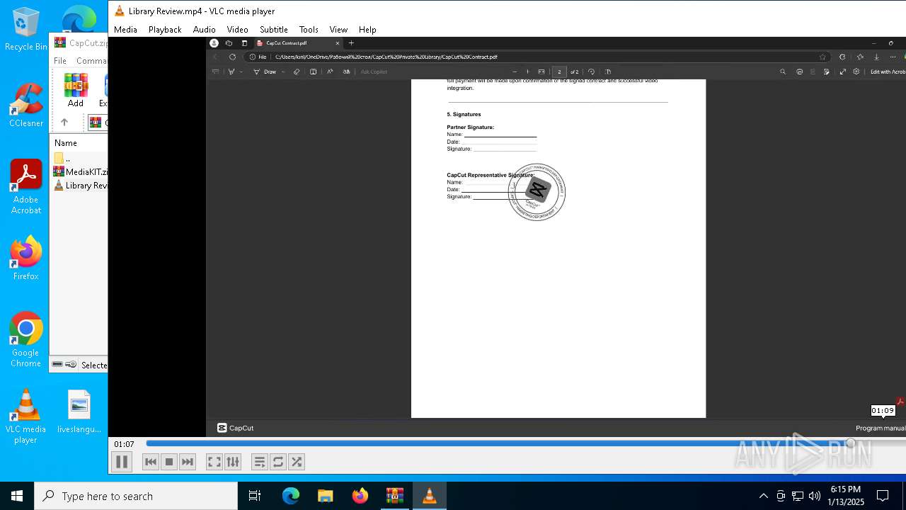
Task: Click the PDF page number field in video
Action: (x=559, y=72)
